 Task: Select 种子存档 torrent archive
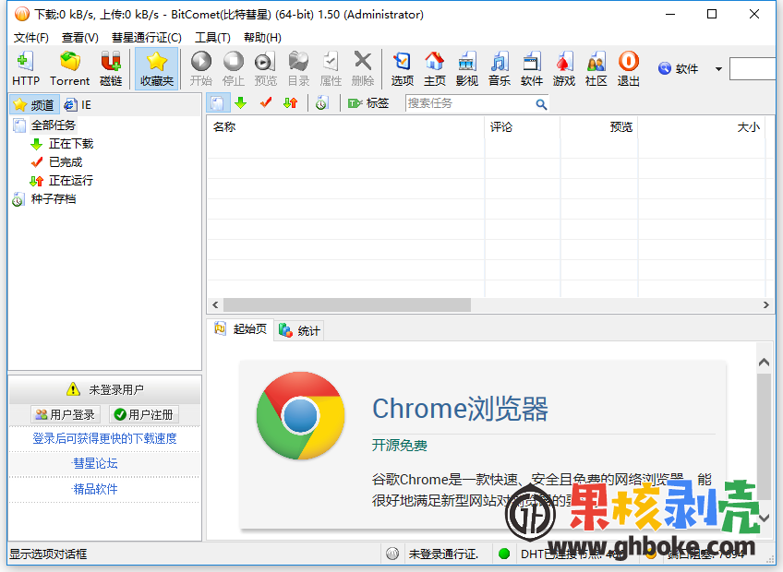(54, 199)
